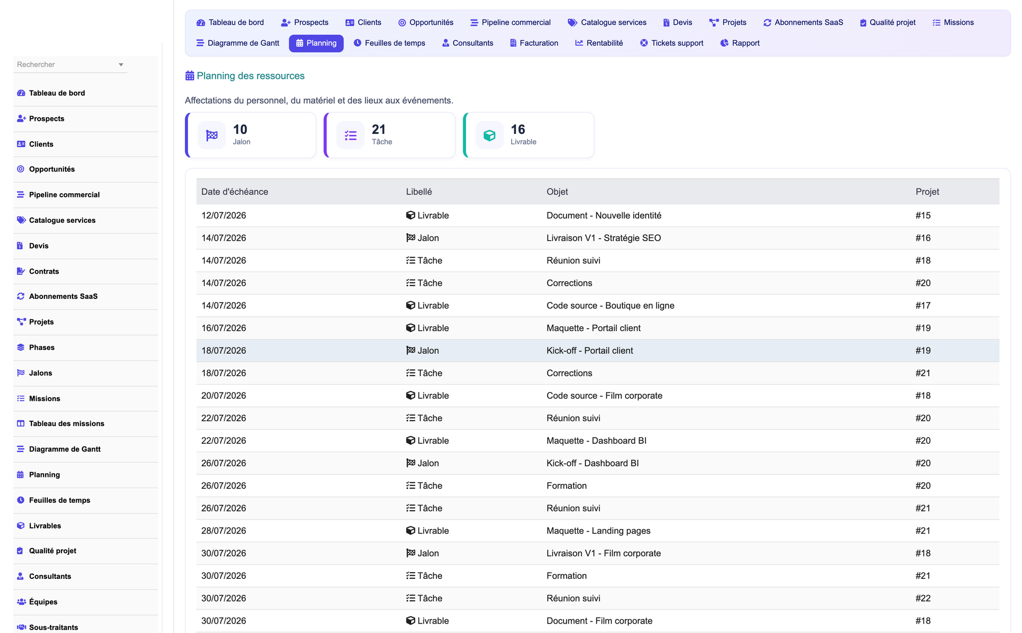
Task: Click the Phases layers icon in sidebar
Action: [x=21, y=347]
